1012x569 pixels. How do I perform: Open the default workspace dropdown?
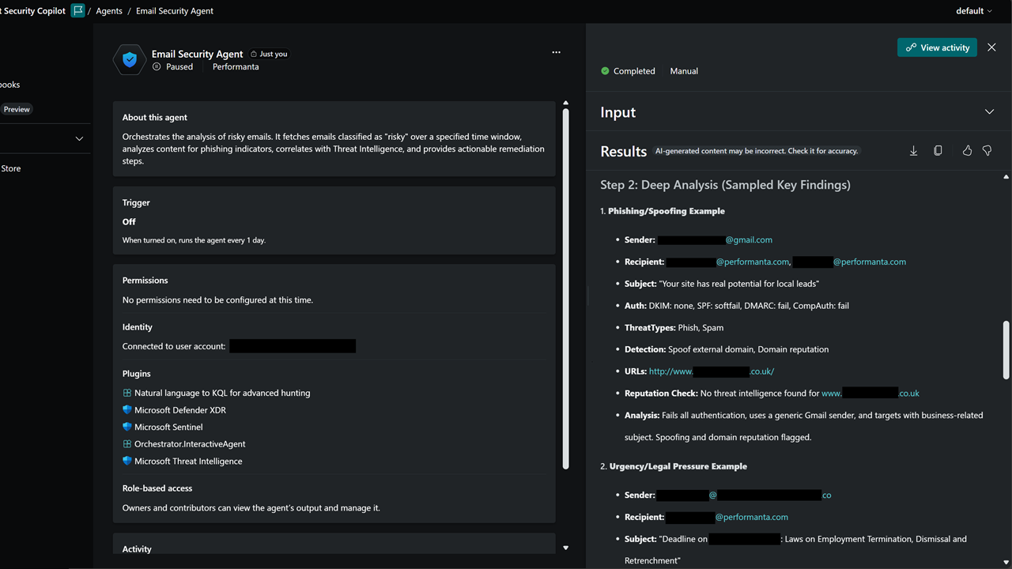[974, 11]
